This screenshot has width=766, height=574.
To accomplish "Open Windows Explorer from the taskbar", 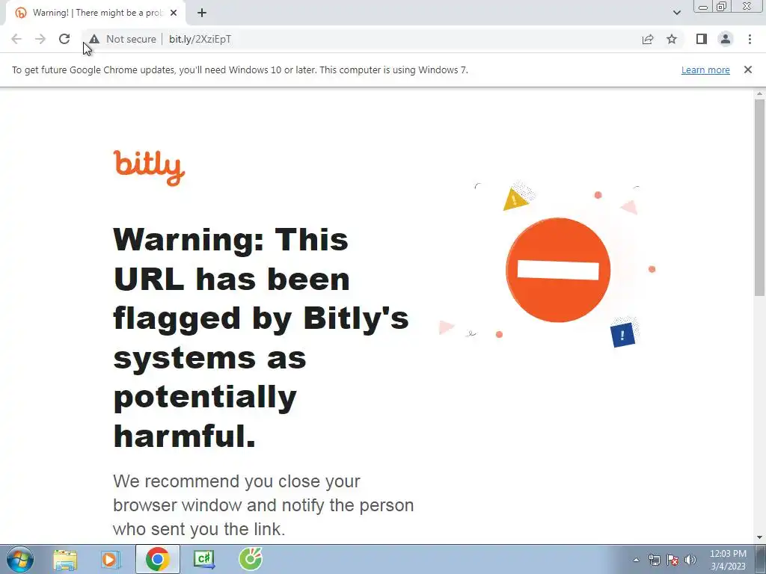I will (x=65, y=559).
